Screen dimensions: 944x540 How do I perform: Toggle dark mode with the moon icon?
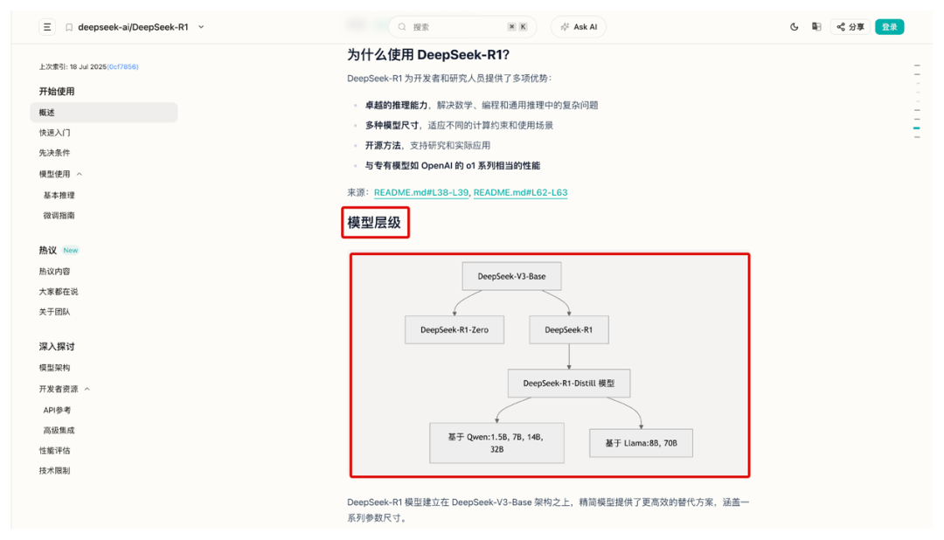(x=794, y=27)
